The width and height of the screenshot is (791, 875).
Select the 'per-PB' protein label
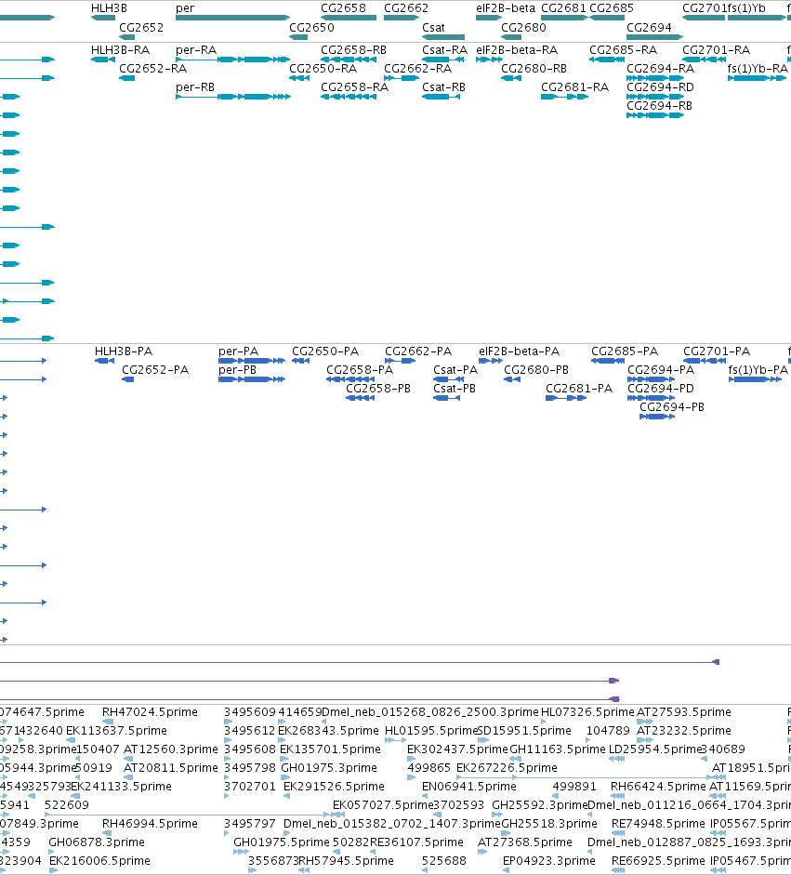pyautogui.click(x=237, y=369)
